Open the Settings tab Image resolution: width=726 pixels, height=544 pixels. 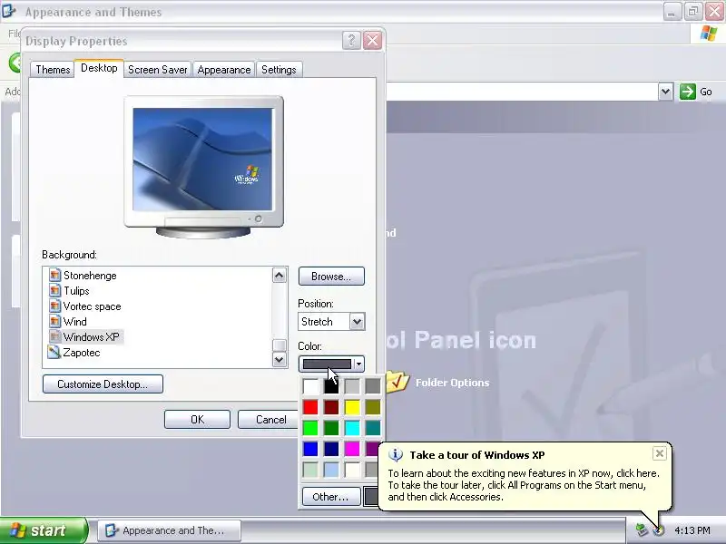[279, 70]
